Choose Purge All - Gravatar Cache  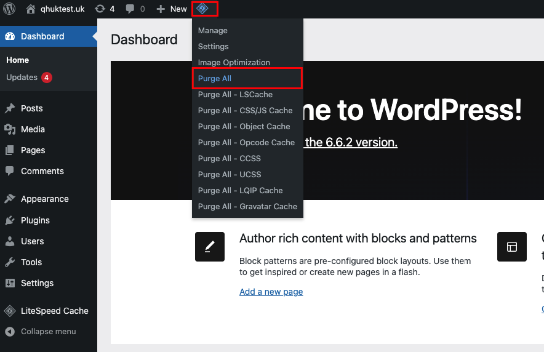247,206
